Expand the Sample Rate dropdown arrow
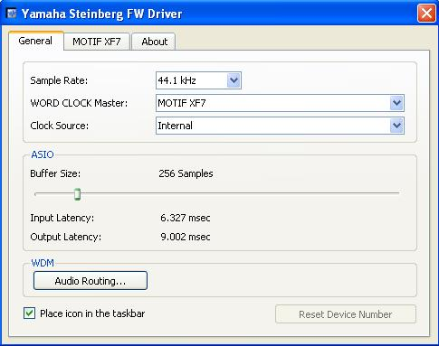The image size is (439, 346). pos(234,80)
